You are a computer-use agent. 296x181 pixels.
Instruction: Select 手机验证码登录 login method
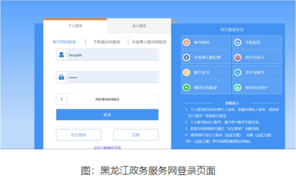tap(106, 42)
